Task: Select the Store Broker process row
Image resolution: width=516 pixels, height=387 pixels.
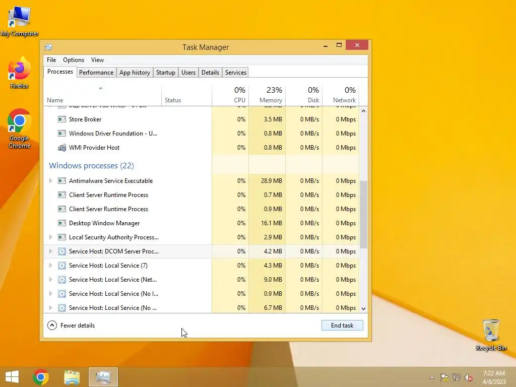Action: click(x=202, y=119)
